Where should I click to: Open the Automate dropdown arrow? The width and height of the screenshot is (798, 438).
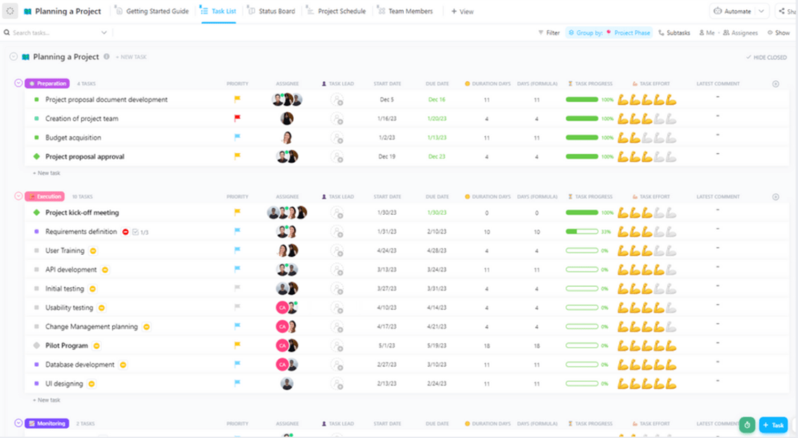pos(761,11)
